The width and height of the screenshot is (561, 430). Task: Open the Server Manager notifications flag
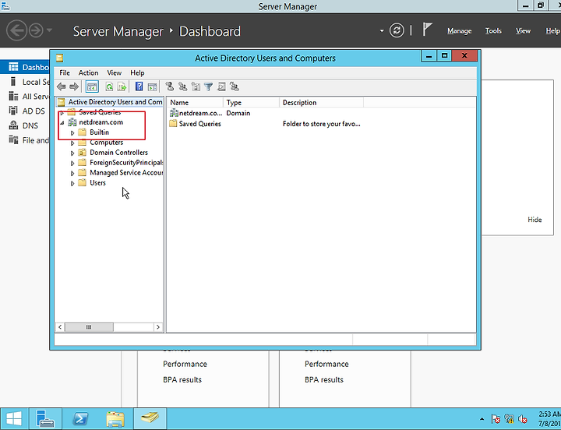pyautogui.click(x=427, y=30)
